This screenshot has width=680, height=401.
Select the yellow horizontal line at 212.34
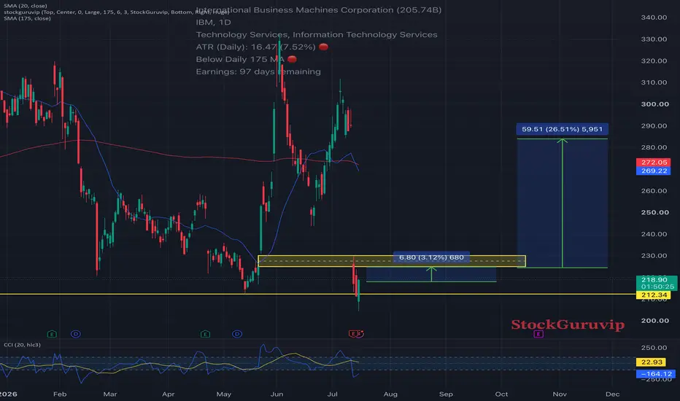[318, 295]
